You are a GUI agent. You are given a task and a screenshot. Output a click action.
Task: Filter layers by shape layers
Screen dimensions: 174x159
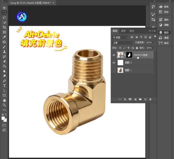146,37
